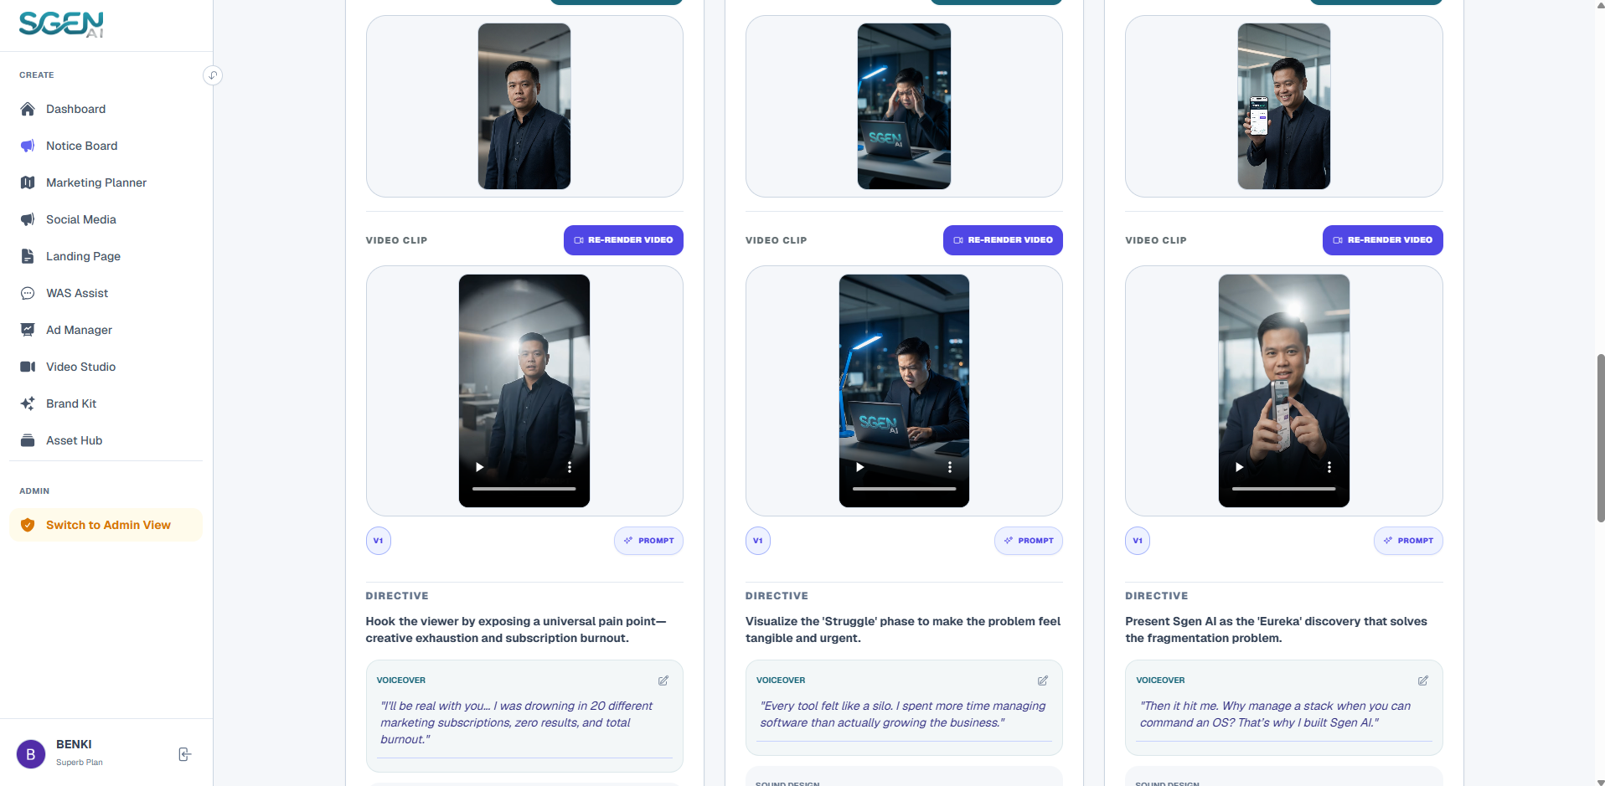This screenshot has width=1605, height=786.
Task: Show prompt for the first video clip
Action: pos(648,541)
